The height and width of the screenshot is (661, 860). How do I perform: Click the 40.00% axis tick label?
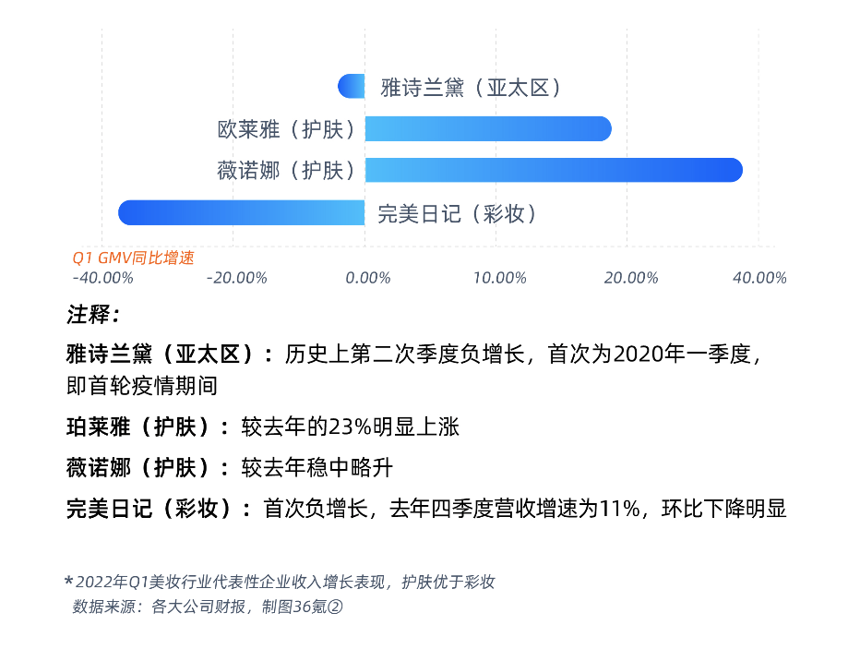click(760, 278)
